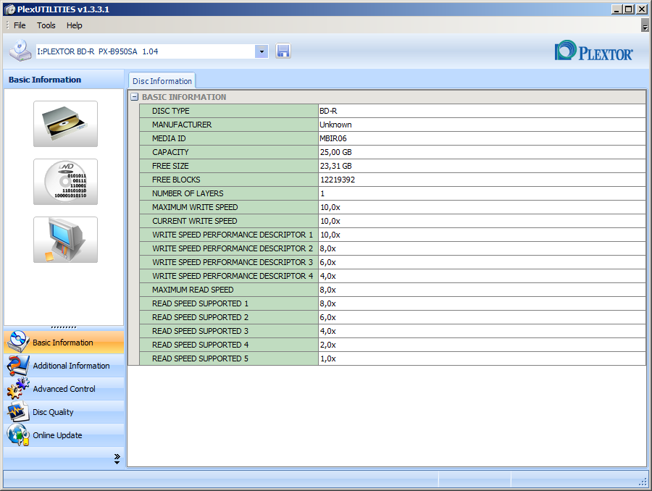Open the Help menu

point(74,25)
